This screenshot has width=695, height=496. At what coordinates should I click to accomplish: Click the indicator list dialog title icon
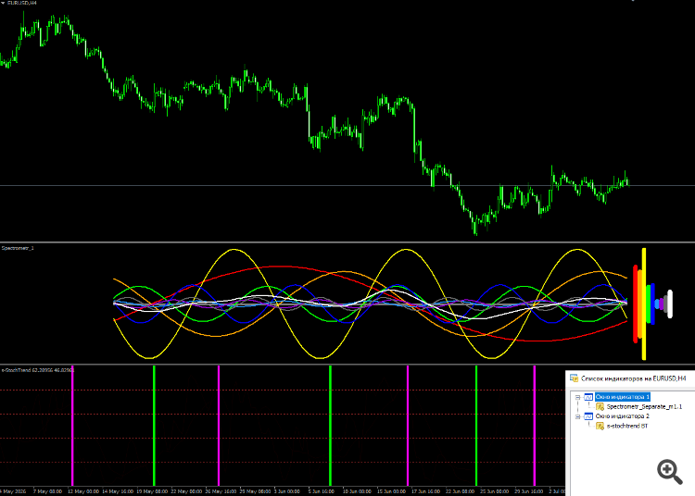[574, 378]
